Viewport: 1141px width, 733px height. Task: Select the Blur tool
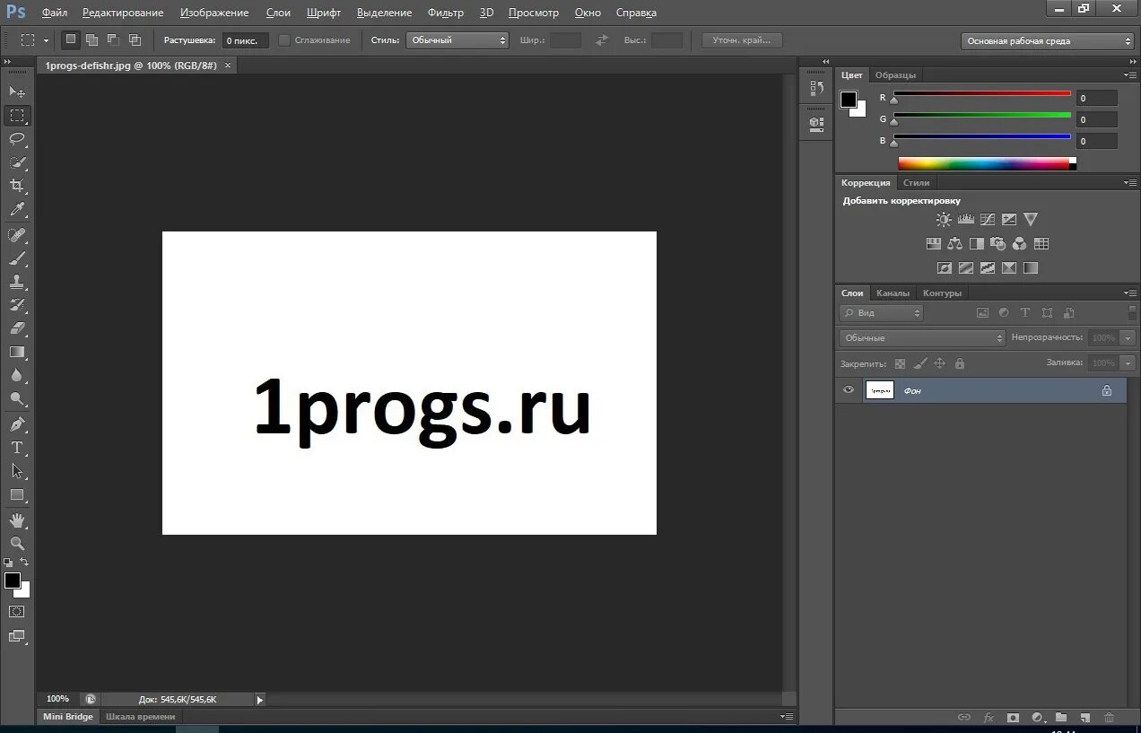[17, 376]
